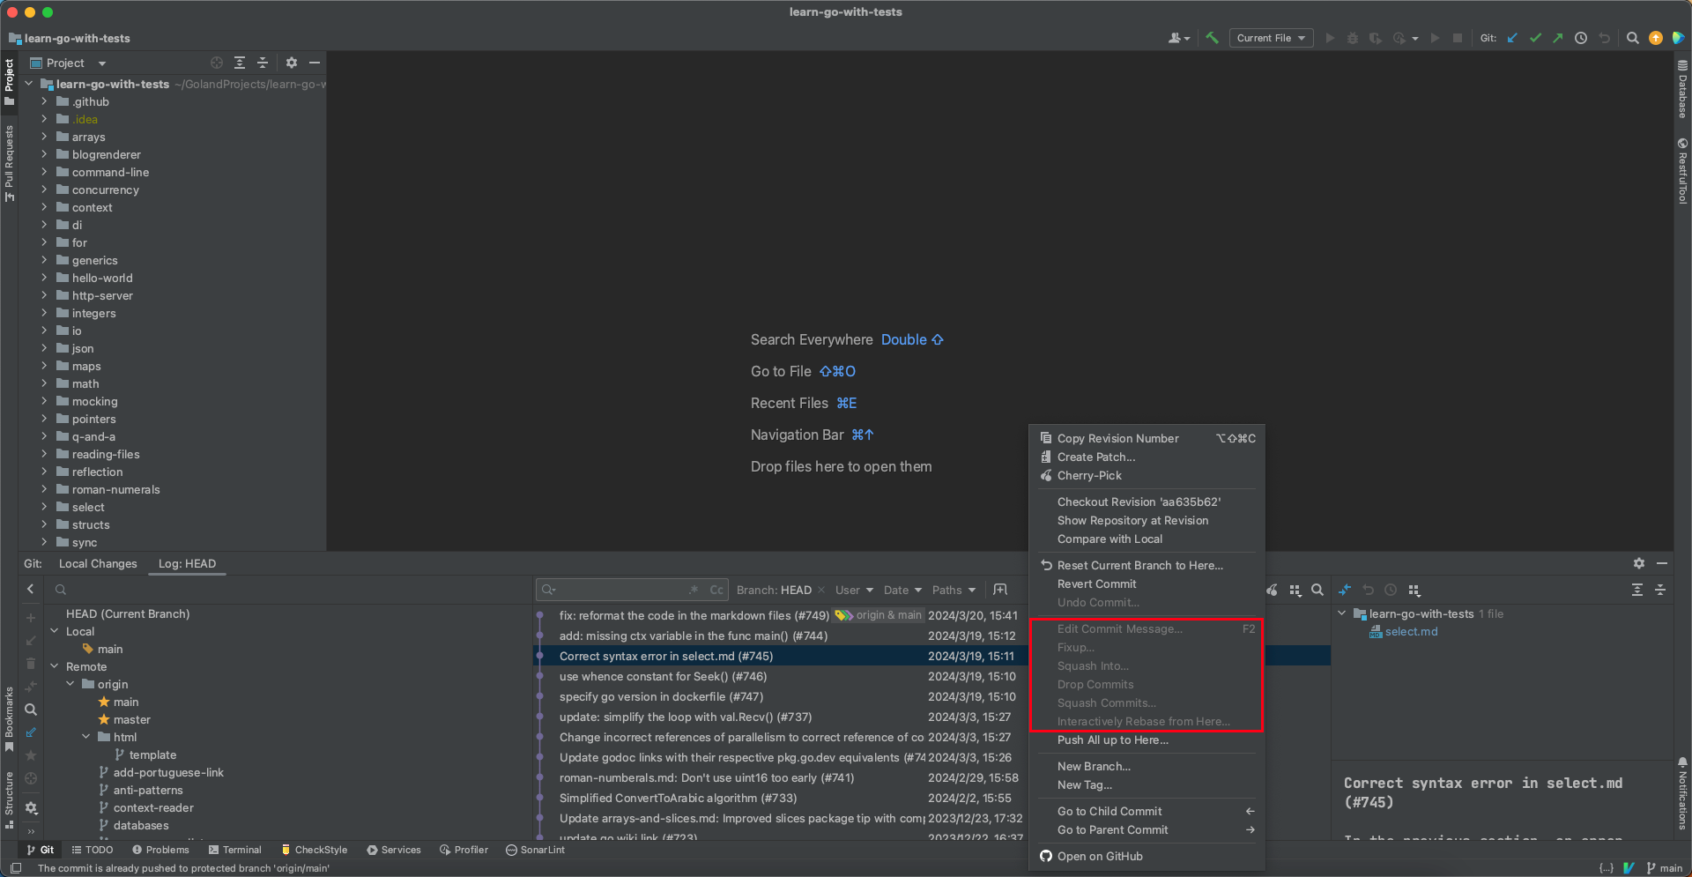Click Git Push green arrow icon
The width and height of the screenshot is (1692, 877).
[1558, 38]
